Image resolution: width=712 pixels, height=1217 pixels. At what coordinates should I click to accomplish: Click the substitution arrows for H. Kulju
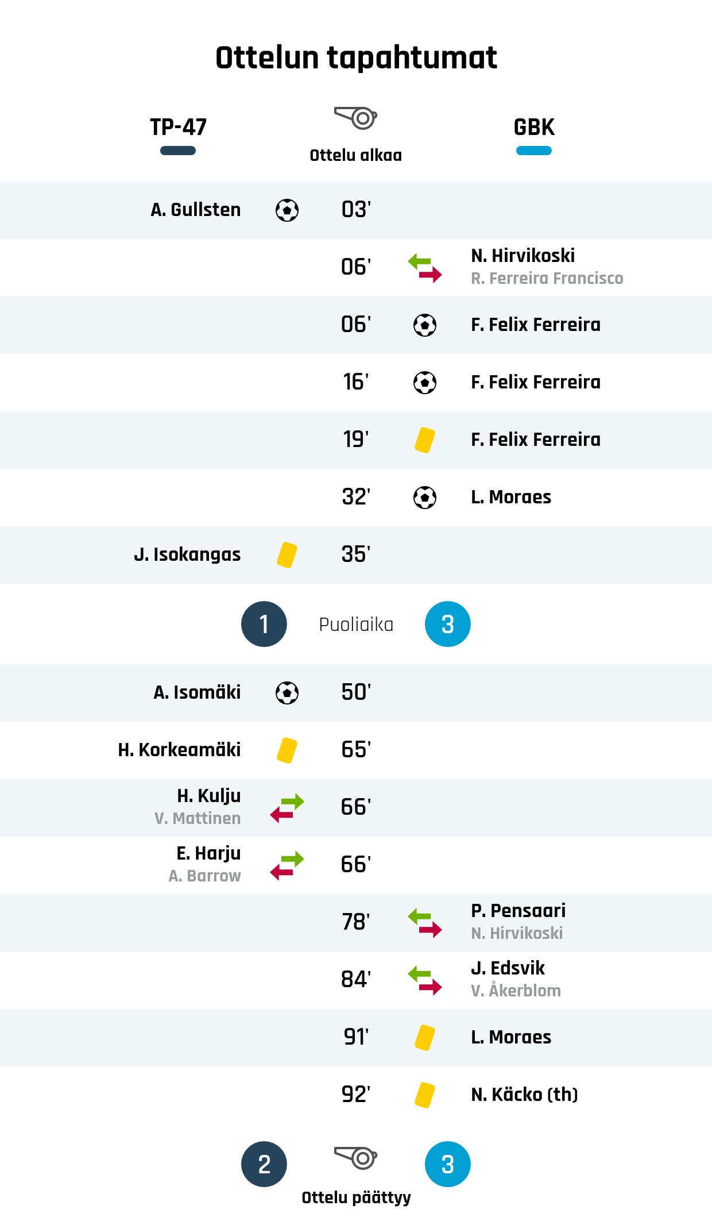287,808
